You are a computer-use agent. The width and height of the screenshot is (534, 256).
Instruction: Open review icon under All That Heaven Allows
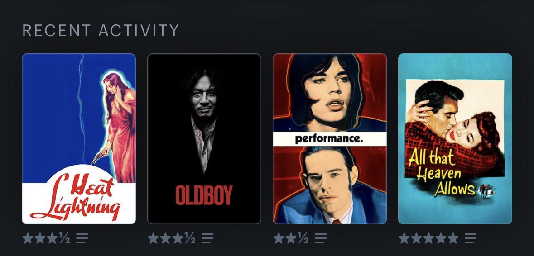click(470, 238)
